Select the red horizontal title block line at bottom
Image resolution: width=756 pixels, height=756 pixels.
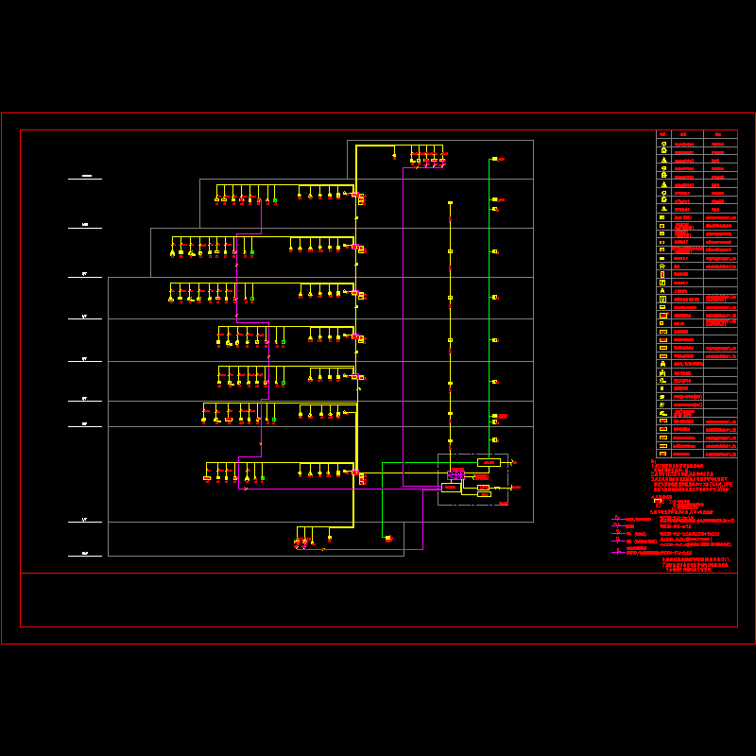pyautogui.click(x=378, y=574)
